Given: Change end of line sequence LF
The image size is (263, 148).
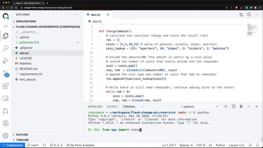Looking at the screenshot, I should (x=210, y=145).
